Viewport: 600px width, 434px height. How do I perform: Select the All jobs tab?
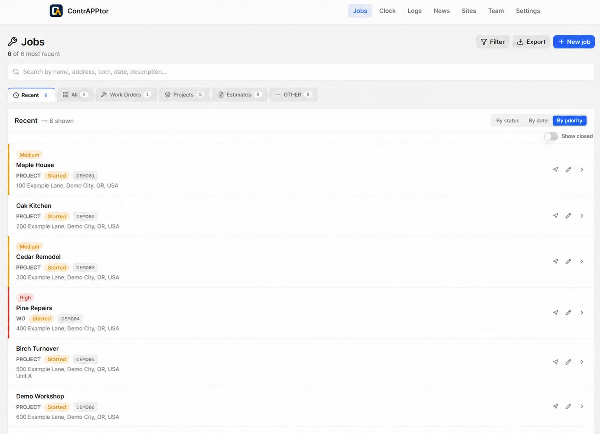[x=75, y=95]
